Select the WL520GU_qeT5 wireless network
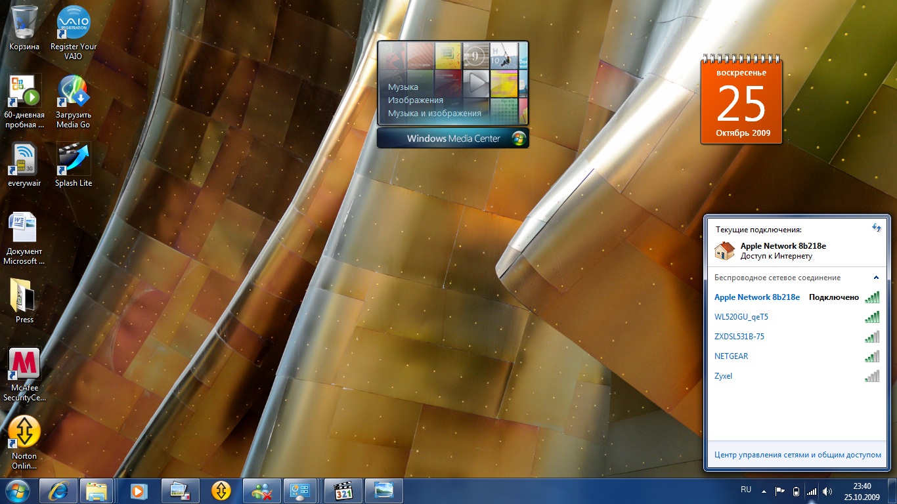 (797, 317)
